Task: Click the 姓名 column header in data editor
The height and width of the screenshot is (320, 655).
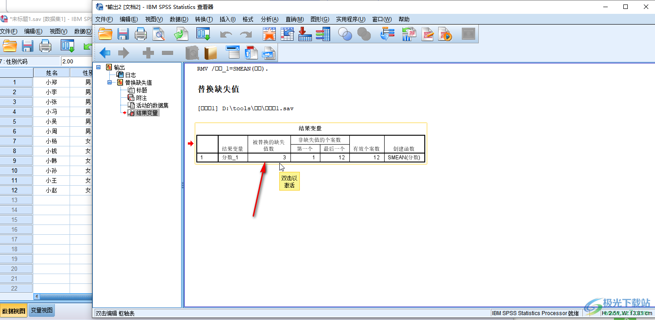Action: pyautogui.click(x=51, y=72)
